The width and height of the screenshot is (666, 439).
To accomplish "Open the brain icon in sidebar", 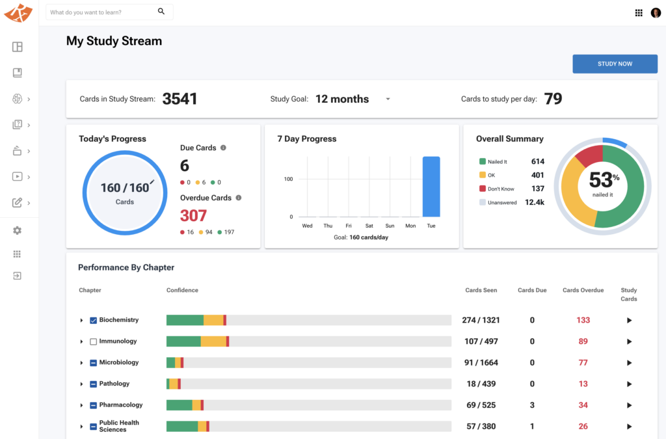I will tap(18, 99).
